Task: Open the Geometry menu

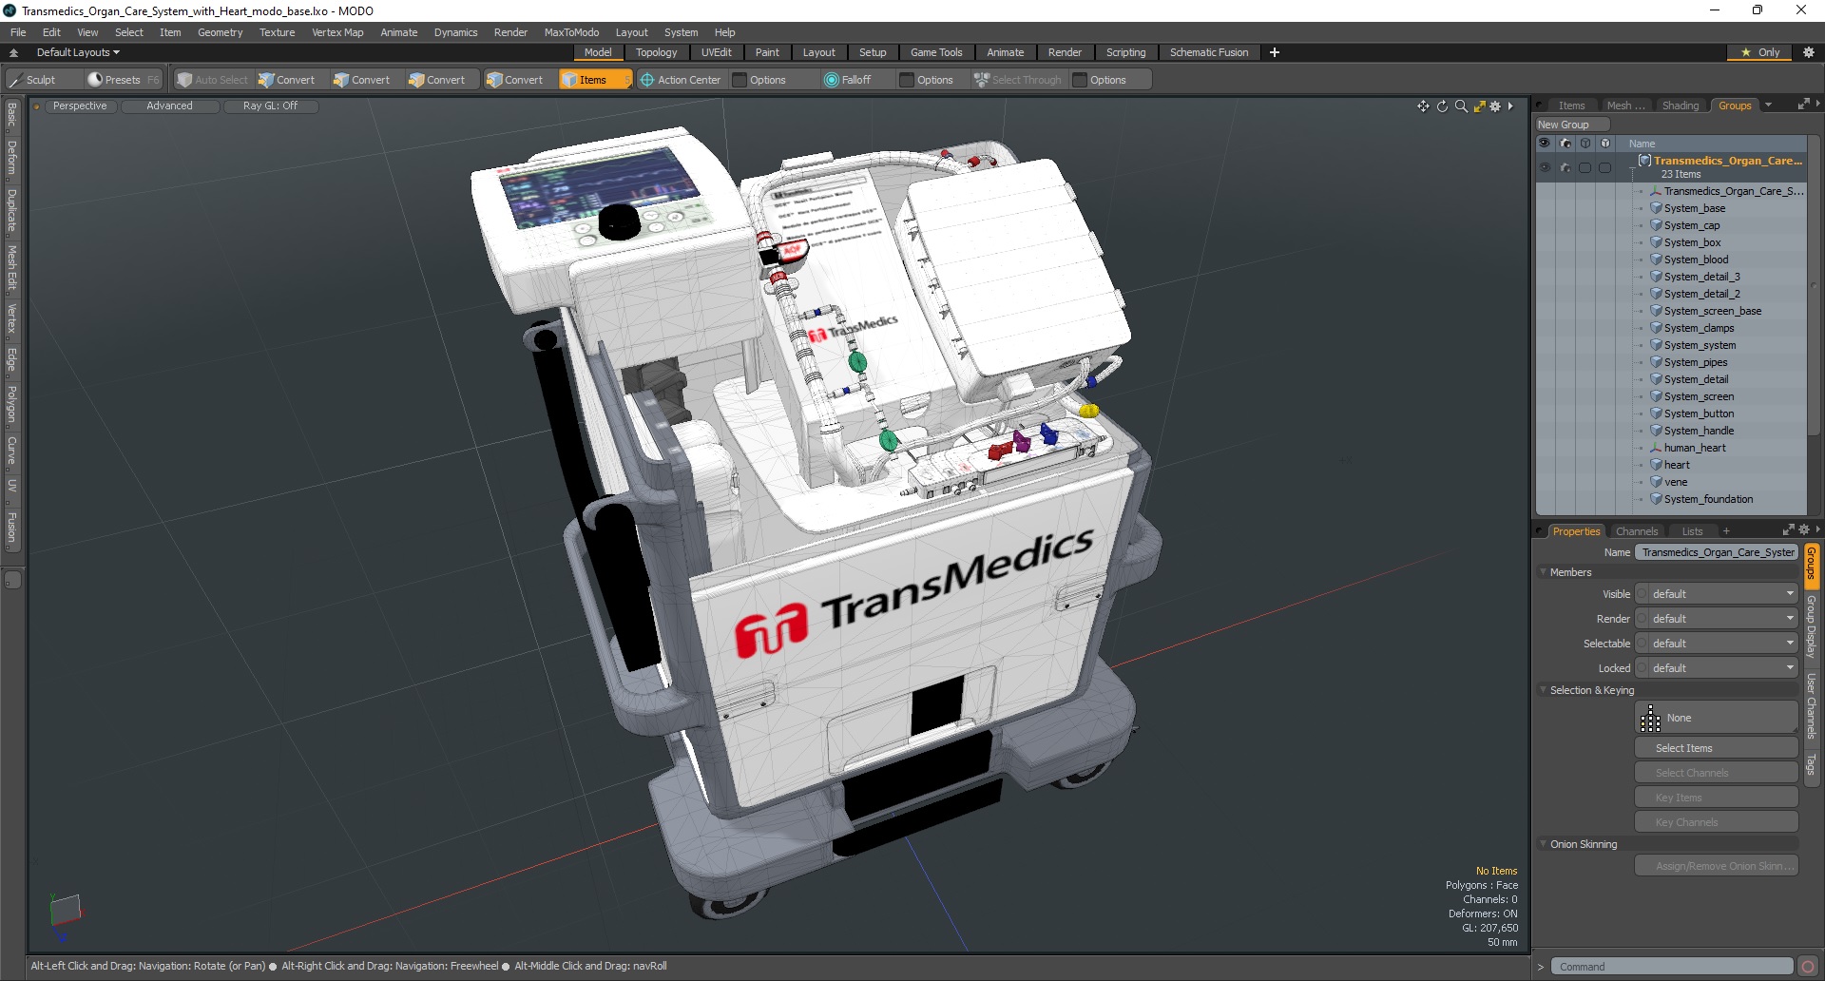Action: pyautogui.click(x=220, y=32)
